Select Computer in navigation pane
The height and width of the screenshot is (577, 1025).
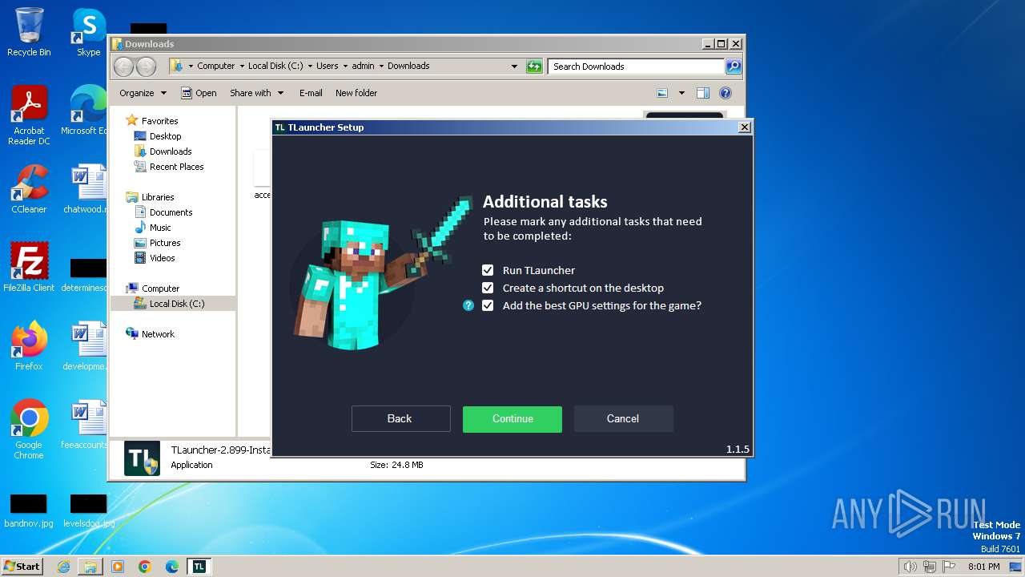coord(160,288)
